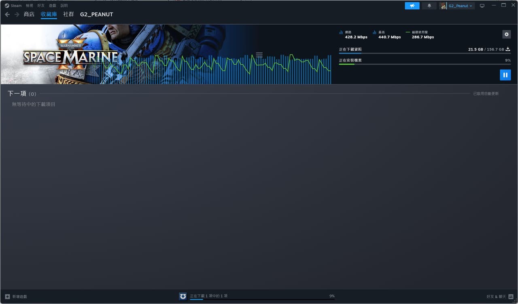Click the hamburger handle on download graph
The image size is (518, 304).
[259, 55]
